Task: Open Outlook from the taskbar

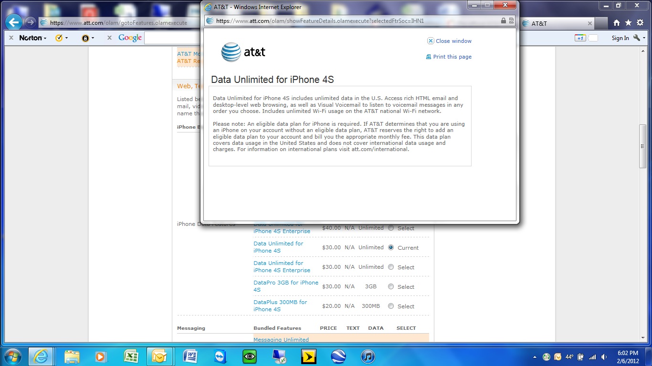Action: coord(158,356)
